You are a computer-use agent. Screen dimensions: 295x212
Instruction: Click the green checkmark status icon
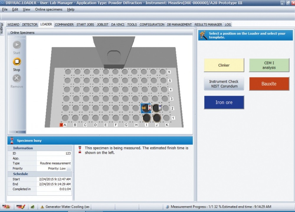(32, 207)
